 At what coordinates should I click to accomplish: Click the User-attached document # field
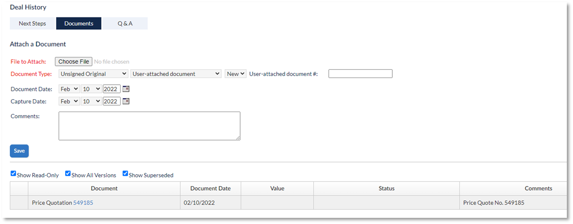point(360,74)
